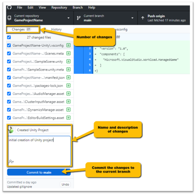Open the Branch menu
This screenshot has height=195, width=196.
tap(78, 8)
